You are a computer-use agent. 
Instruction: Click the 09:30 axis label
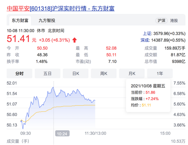[x=26, y=133]
